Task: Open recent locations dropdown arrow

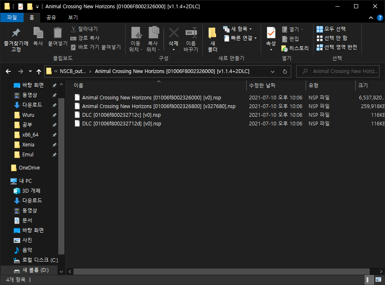Action: pyautogui.click(x=30, y=71)
